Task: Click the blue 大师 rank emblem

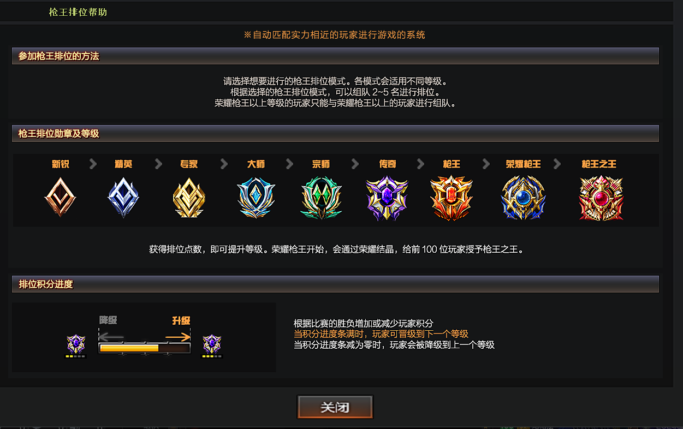Action: (x=256, y=197)
